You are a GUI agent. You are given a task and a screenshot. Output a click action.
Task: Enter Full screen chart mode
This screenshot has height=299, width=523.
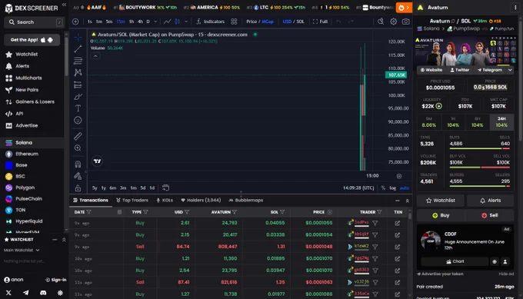click(x=320, y=22)
